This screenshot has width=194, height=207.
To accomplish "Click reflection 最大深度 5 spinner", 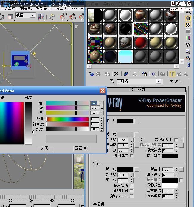I will [176, 151].
